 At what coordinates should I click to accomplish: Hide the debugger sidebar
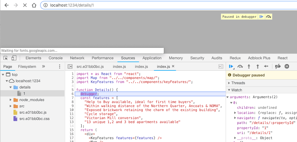[x=221, y=66]
